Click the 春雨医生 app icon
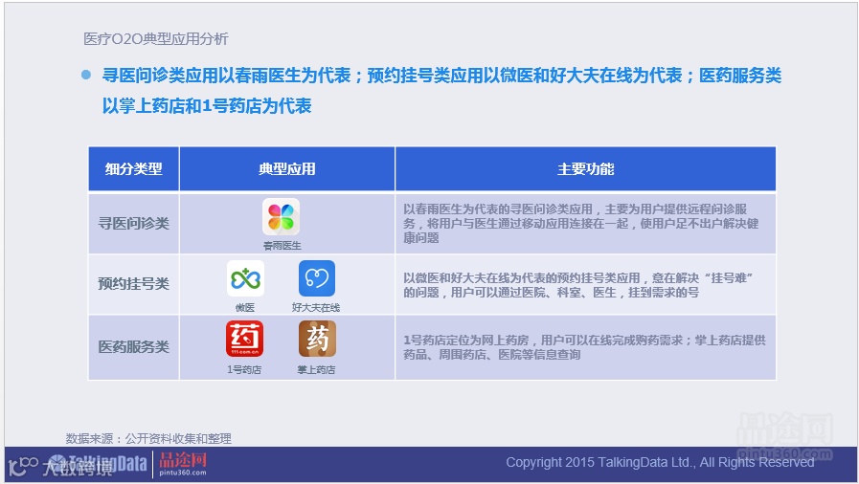 [281, 217]
